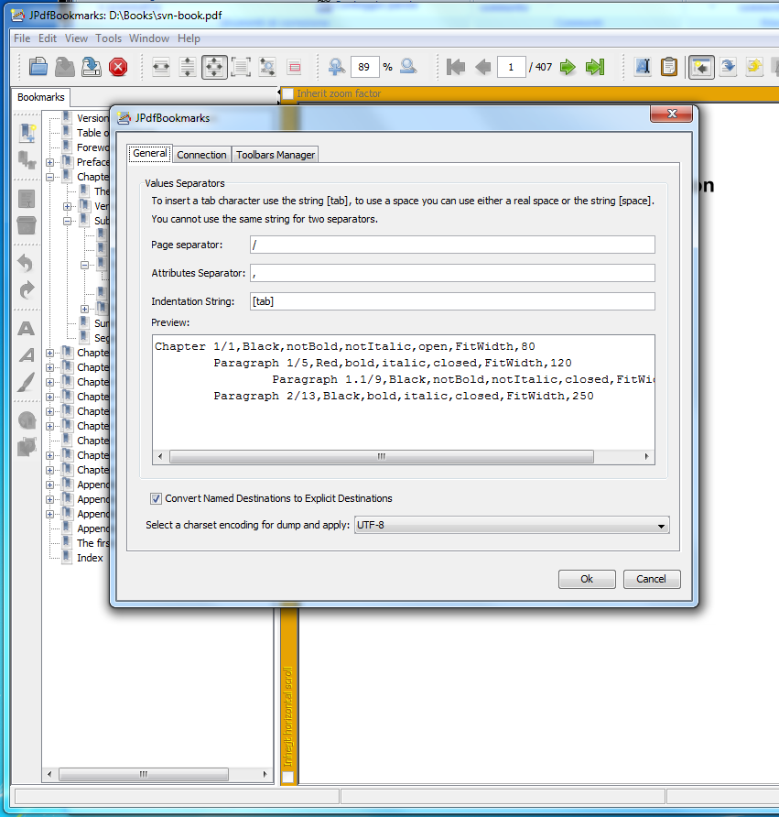Open the Help menu
The width and height of the screenshot is (779, 817).
pyautogui.click(x=189, y=38)
